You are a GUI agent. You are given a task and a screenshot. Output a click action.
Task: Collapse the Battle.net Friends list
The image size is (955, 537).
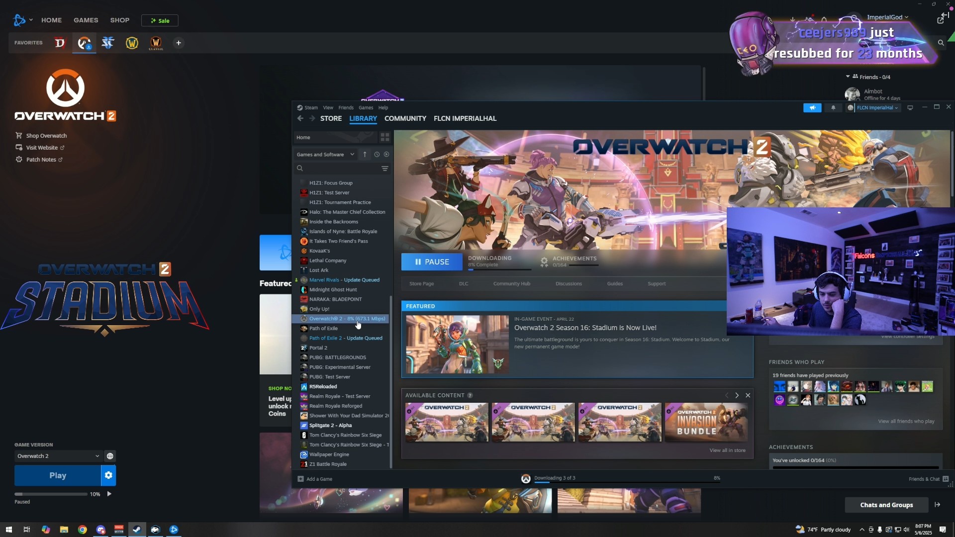tap(848, 77)
